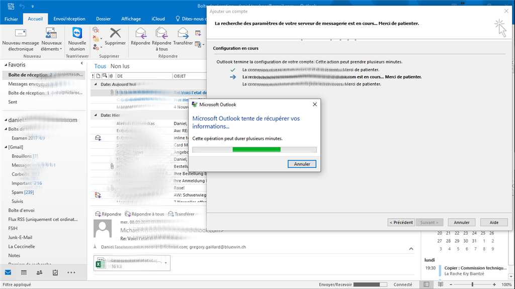Image resolution: width=515 pixels, height=289 pixels.
Task: Collapse the [Gmail] folder tree
Action: point(6,147)
